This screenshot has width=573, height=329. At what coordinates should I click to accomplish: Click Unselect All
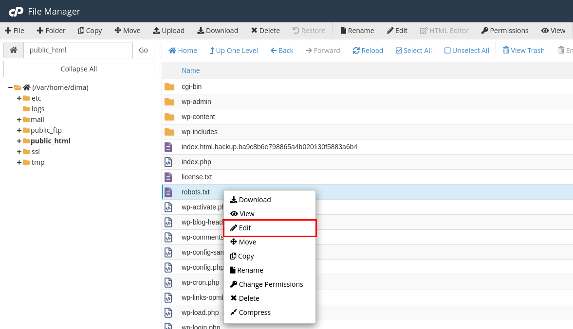tap(467, 51)
